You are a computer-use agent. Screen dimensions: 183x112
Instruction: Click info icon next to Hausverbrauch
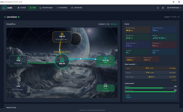coord(136,43)
